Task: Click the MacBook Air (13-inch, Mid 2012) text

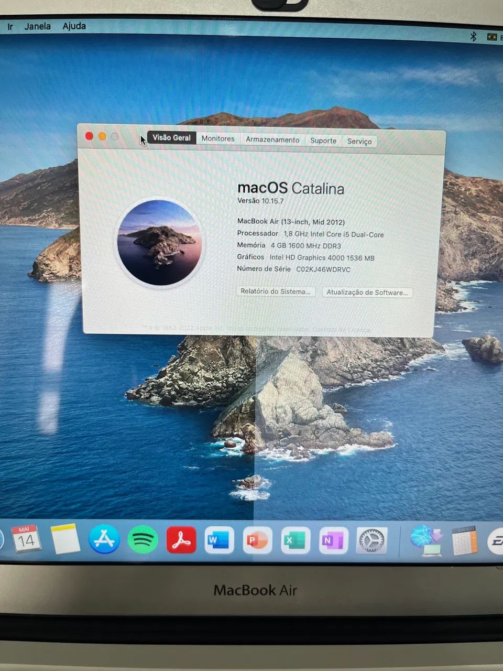Action: pos(291,222)
